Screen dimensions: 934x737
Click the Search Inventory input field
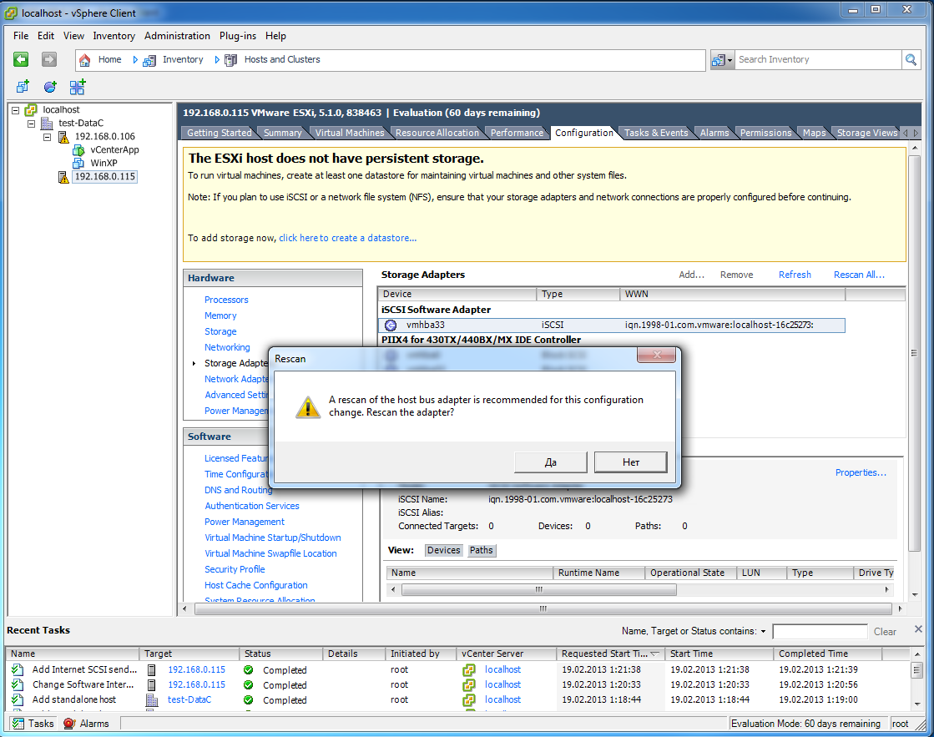pos(818,59)
